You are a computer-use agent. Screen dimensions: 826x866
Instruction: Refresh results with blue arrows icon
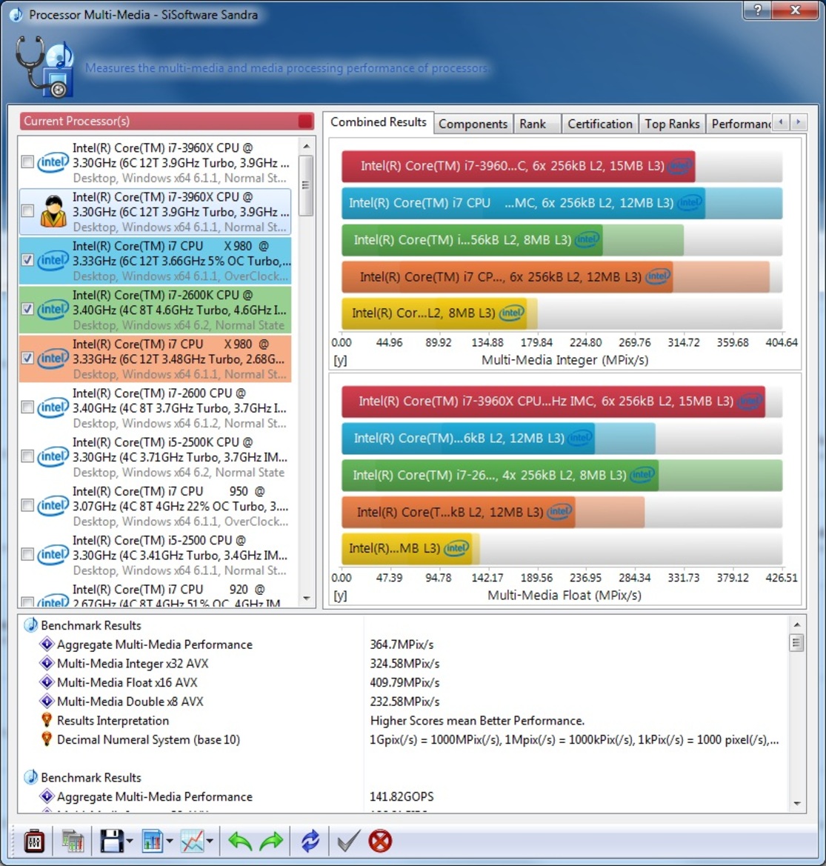tap(310, 841)
